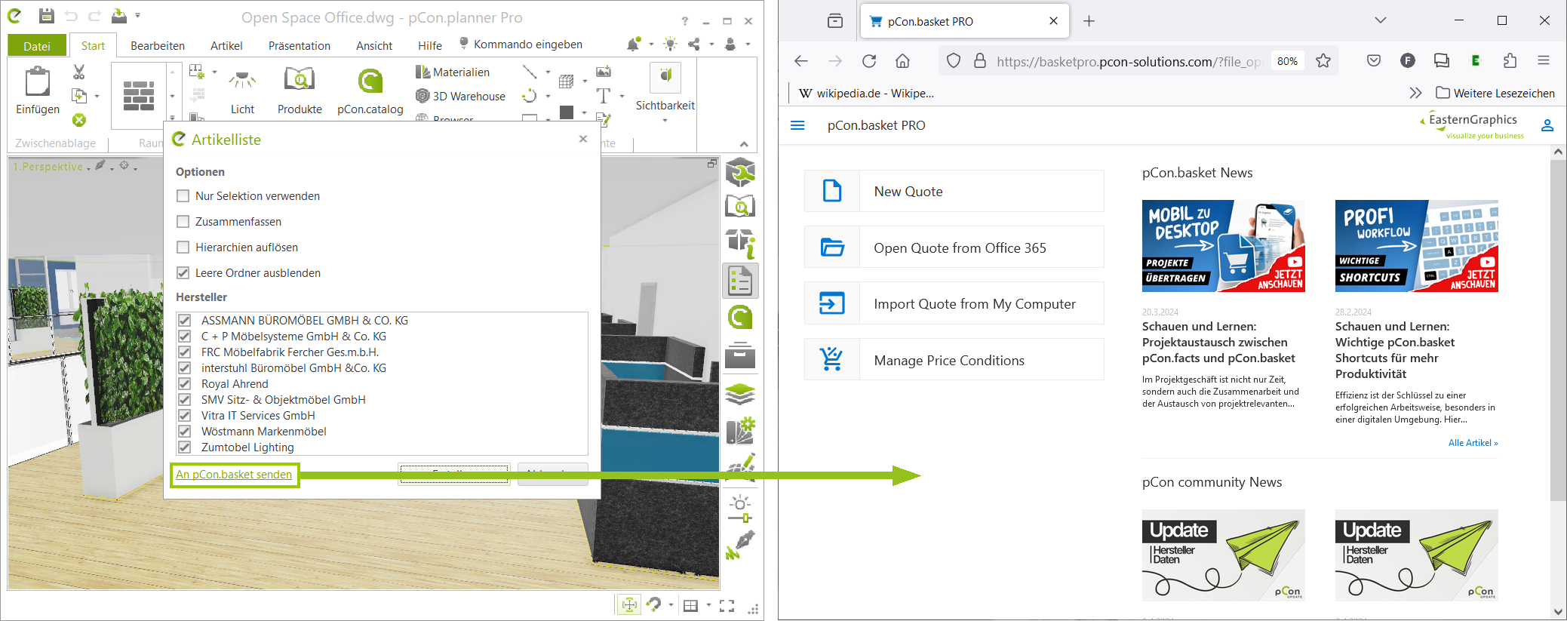Viewport: 1567px width, 621px height.
Task: Enable Nur Selektion verwenden option
Action: click(x=183, y=195)
